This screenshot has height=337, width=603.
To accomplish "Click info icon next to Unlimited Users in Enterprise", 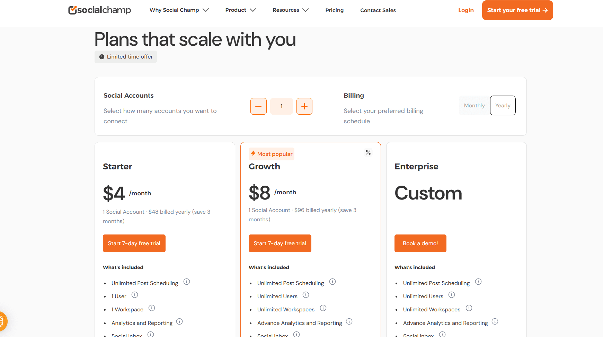I will (x=452, y=295).
